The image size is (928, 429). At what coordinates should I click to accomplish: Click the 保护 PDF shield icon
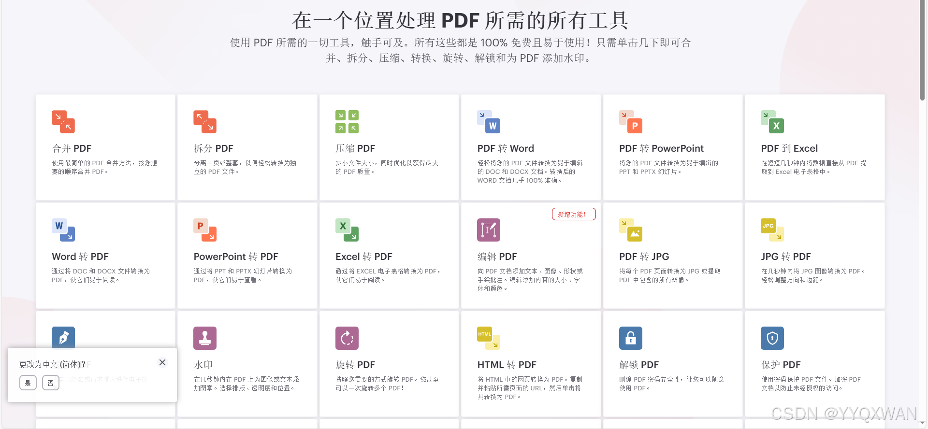coord(772,338)
